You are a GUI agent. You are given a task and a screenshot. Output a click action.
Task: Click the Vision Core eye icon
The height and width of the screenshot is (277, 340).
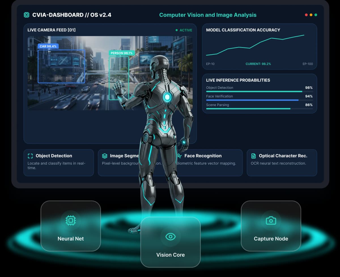pyautogui.click(x=170, y=237)
